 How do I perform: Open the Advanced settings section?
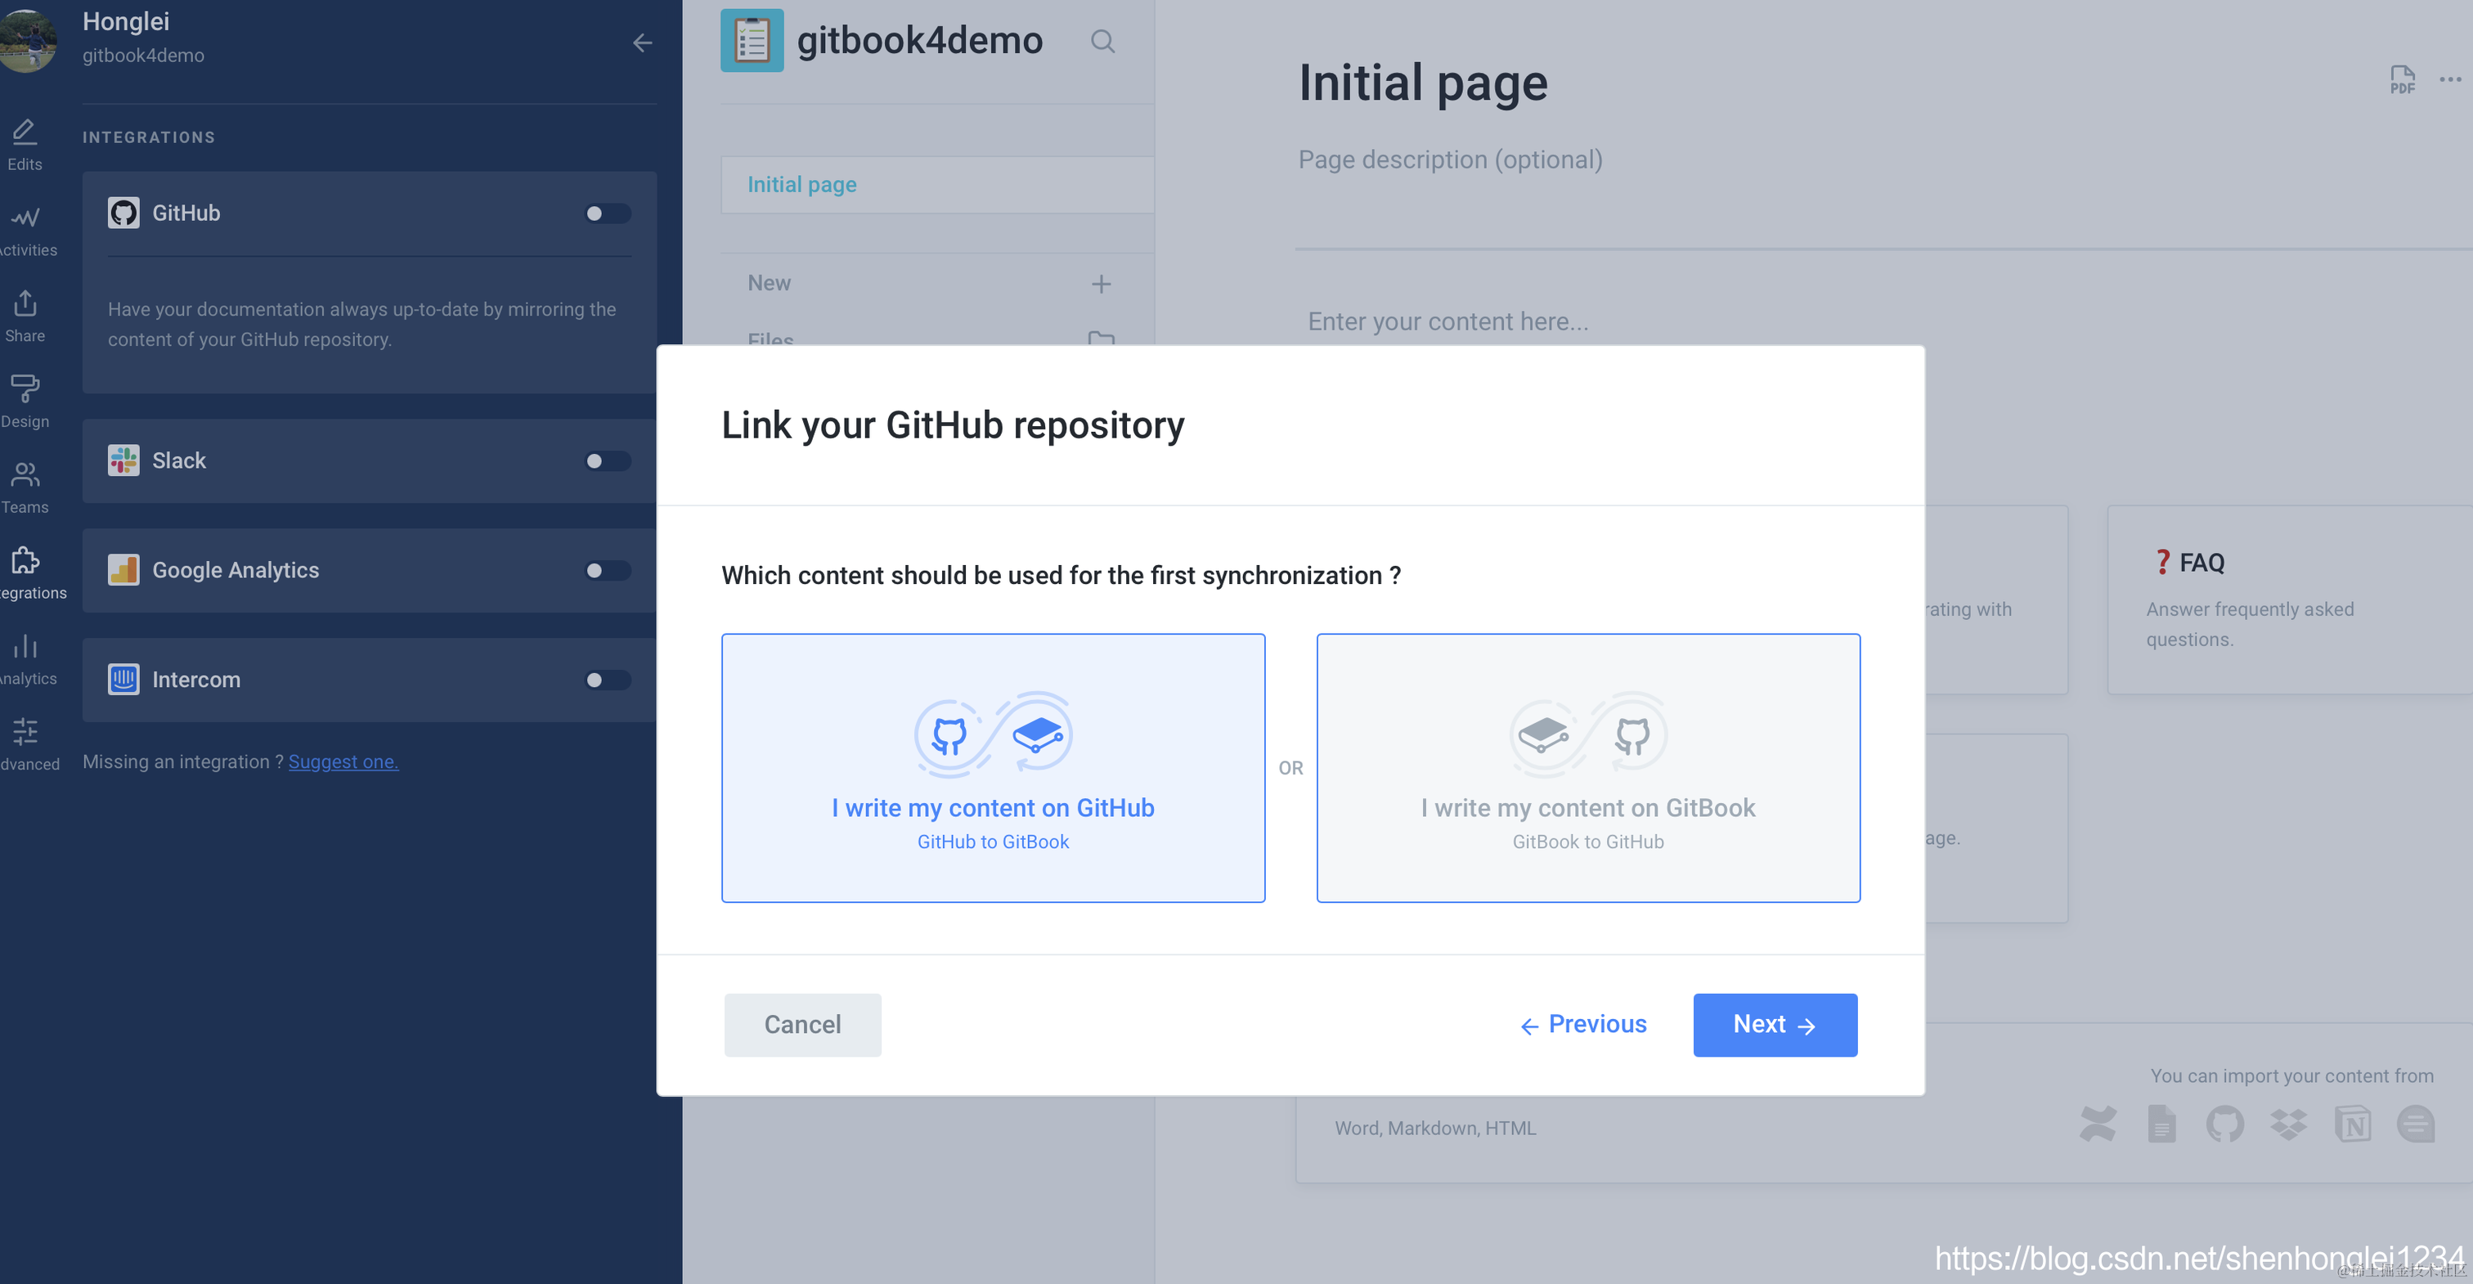(25, 743)
